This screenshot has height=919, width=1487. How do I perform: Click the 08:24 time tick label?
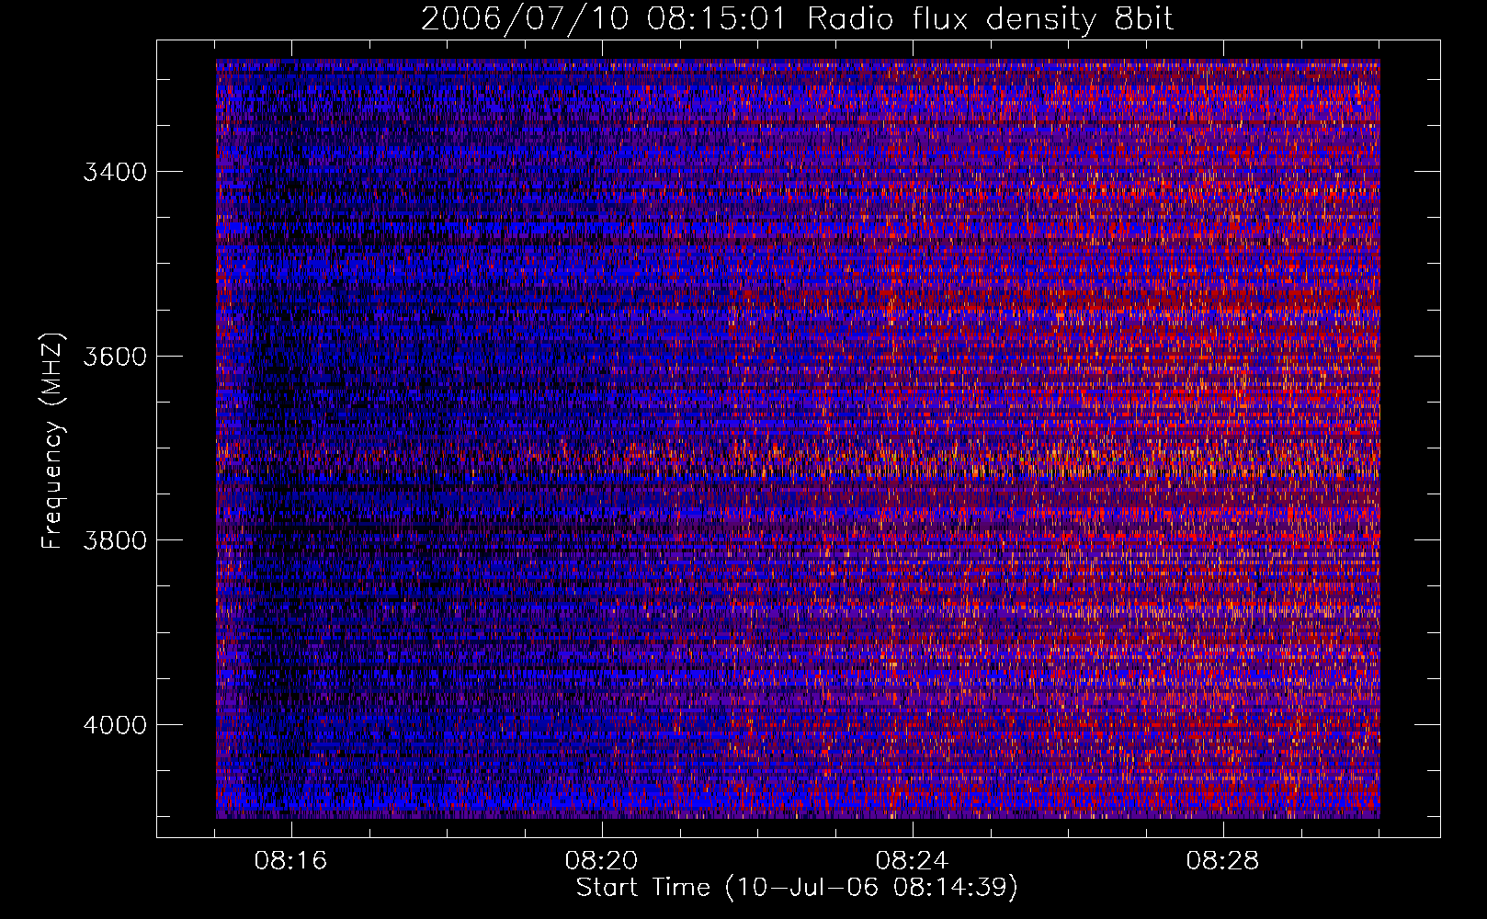[x=913, y=861]
